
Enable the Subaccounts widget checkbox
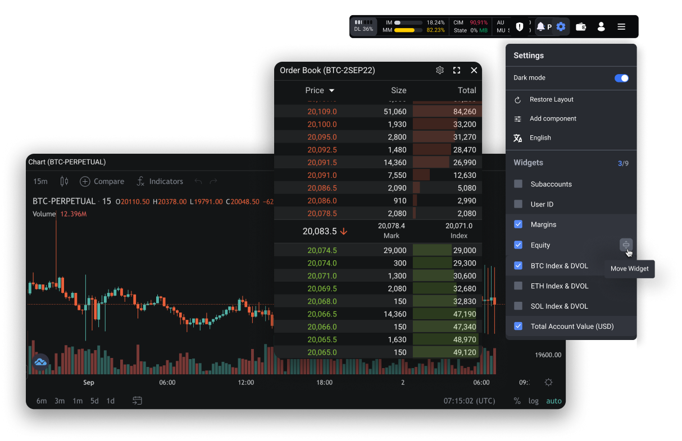click(x=519, y=184)
